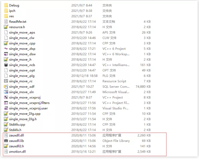Screen dimensions: 199x159
Task: Click the 2018/12/18 18:58 date cell
Action: [x=84, y=76]
